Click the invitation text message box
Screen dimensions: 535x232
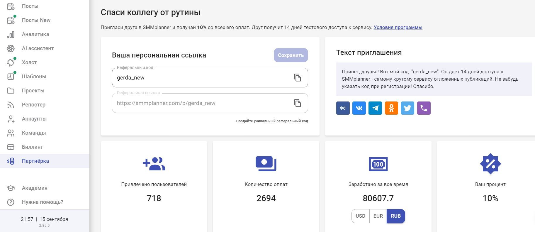tap(434, 79)
